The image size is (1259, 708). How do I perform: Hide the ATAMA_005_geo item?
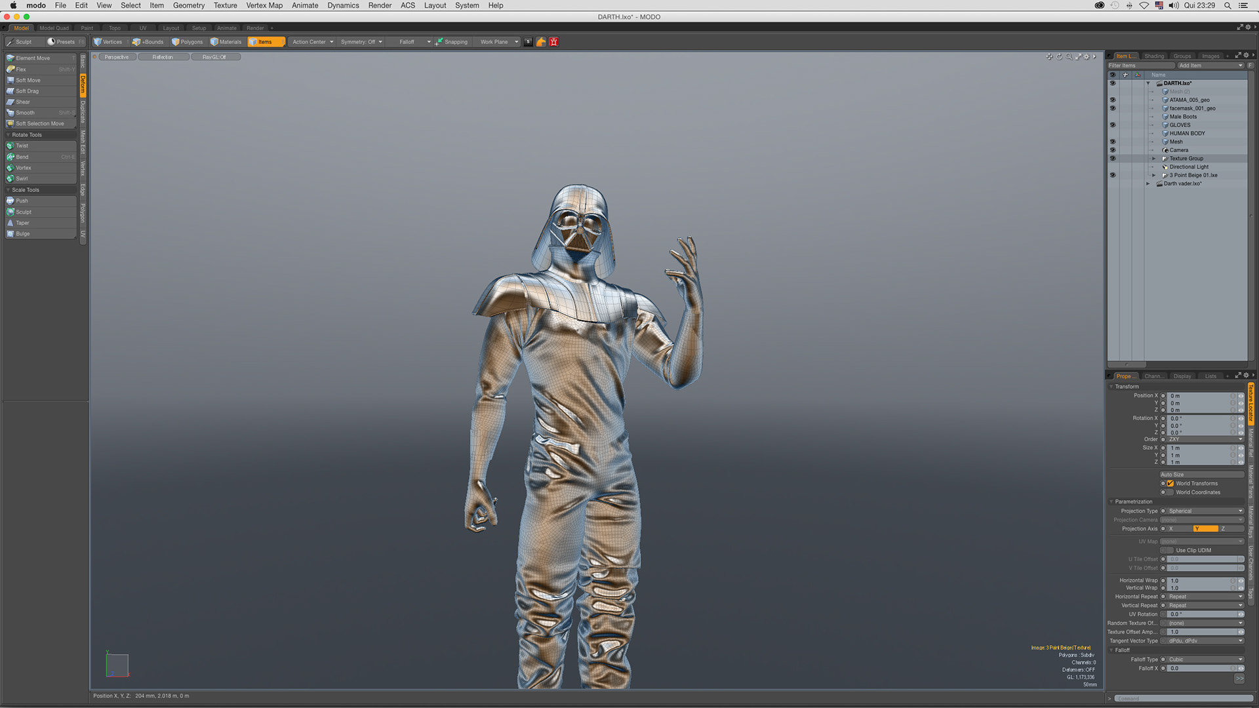coord(1113,100)
